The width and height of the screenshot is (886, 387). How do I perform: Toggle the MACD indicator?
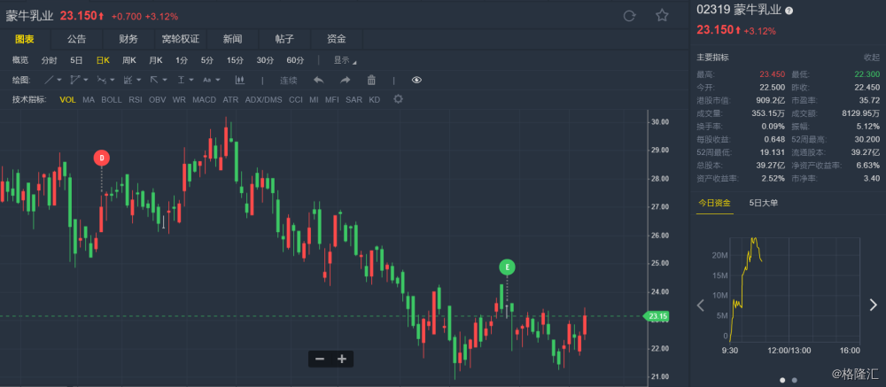[204, 99]
